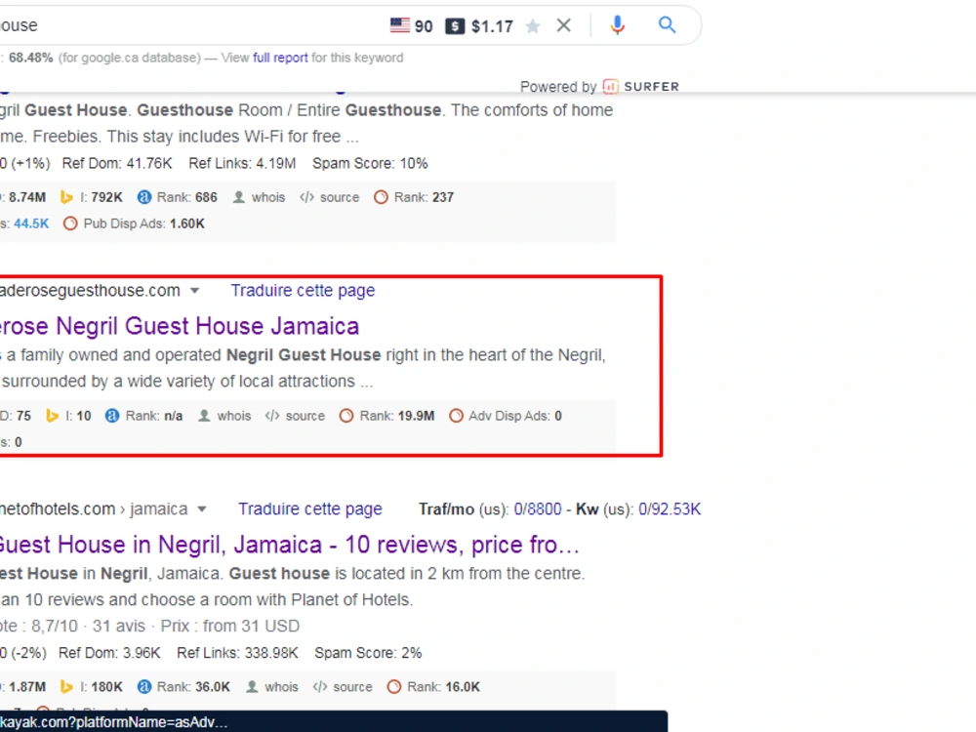
Task: Select Ref Dom: 41.76K text
Action: click(117, 164)
